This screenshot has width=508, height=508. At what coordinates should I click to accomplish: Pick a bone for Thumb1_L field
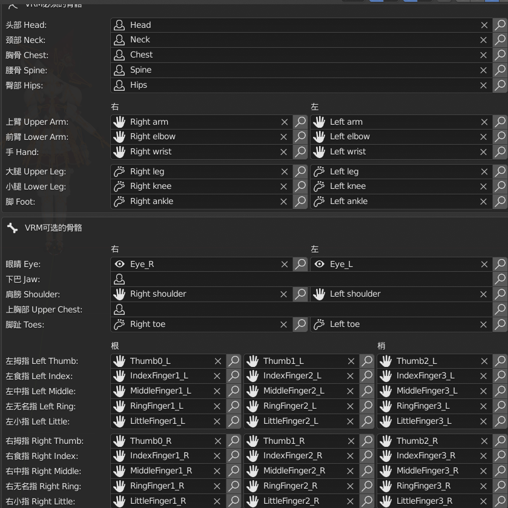[x=367, y=361]
